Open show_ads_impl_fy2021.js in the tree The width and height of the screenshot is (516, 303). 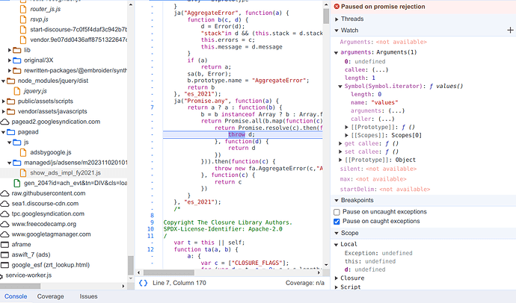tap(66, 172)
